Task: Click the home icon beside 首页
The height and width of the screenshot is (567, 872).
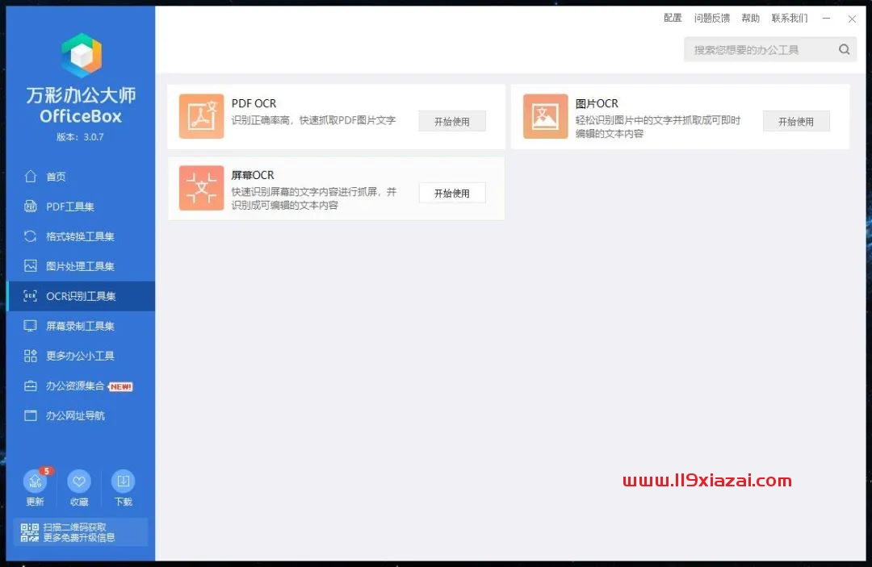Action: click(31, 176)
